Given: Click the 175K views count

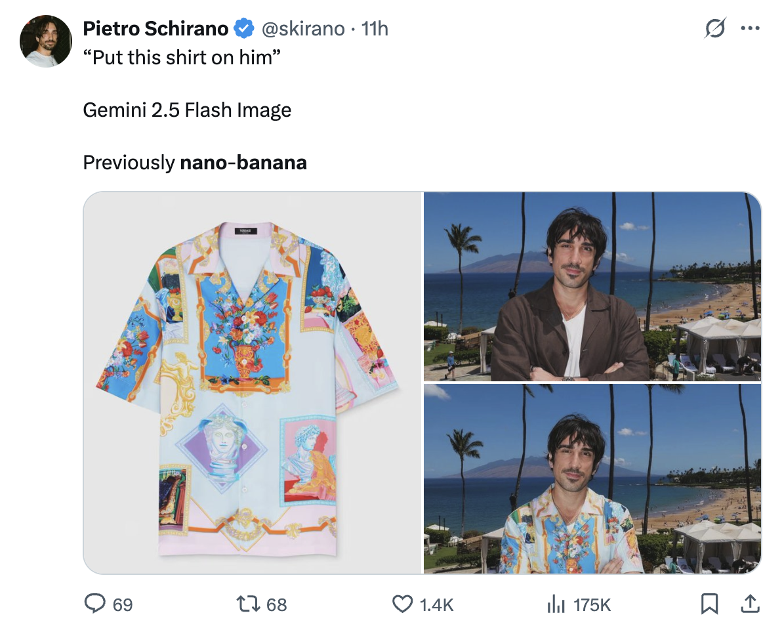Looking at the screenshot, I should click(x=592, y=604).
